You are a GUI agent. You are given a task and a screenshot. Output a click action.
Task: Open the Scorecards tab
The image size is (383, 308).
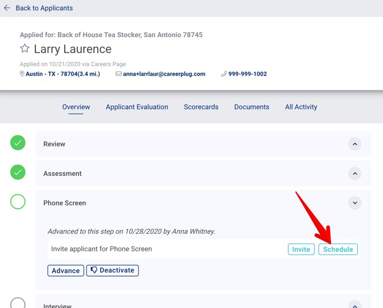(201, 107)
